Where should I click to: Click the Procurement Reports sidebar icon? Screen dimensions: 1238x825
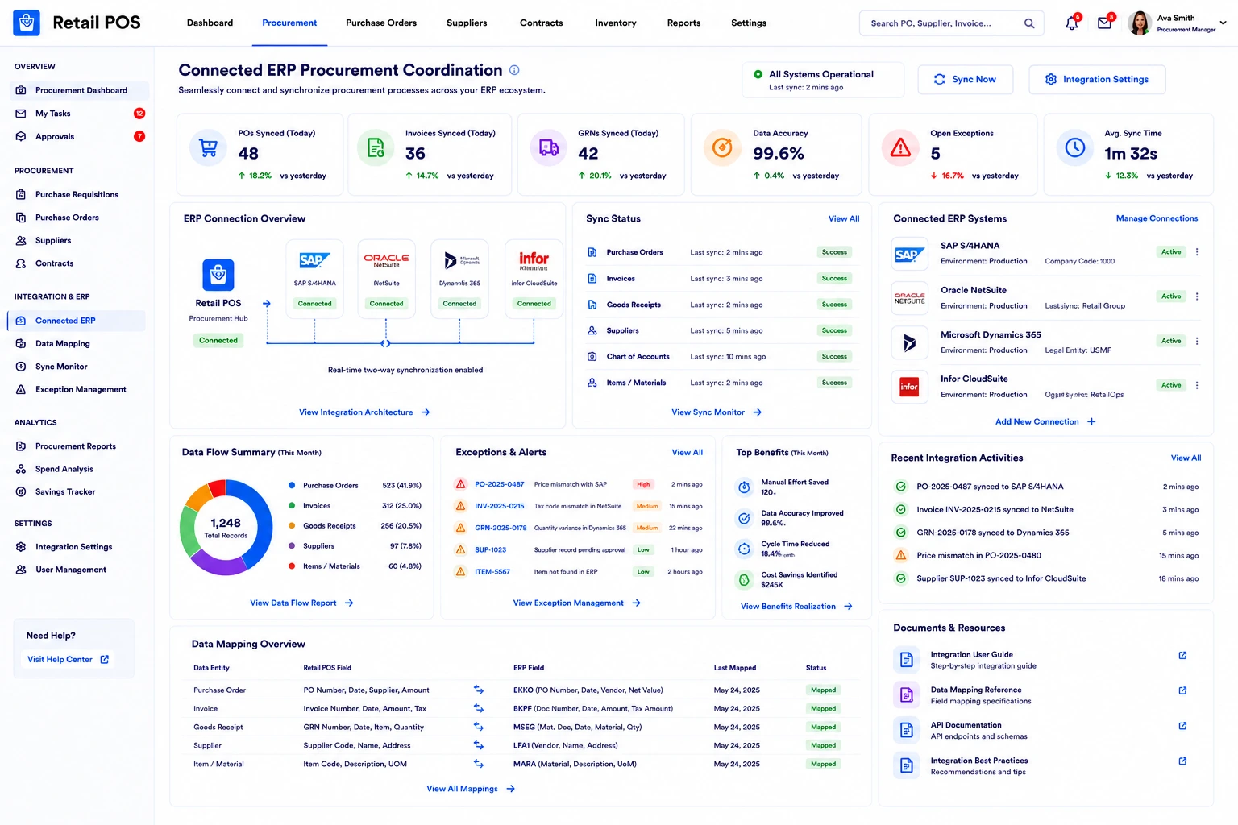21,446
